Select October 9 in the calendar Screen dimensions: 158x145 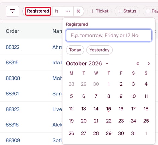[121, 96]
